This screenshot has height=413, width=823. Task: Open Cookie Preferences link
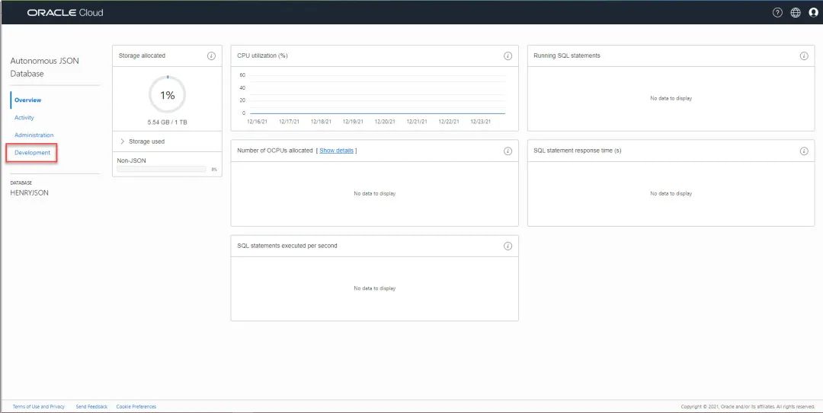click(136, 407)
